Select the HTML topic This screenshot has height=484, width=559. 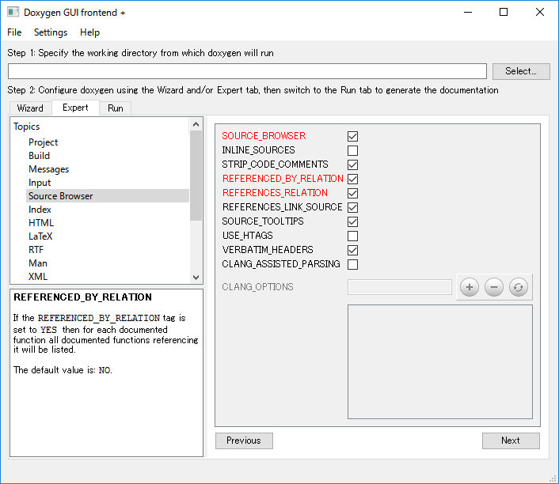point(41,223)
